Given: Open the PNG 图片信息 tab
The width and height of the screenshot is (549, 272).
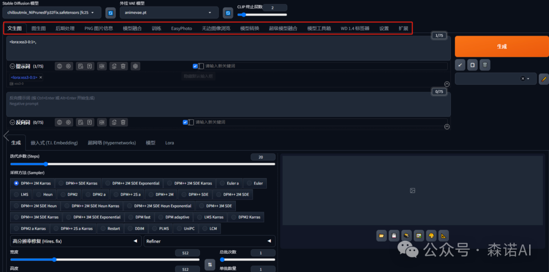Looking at the screenshot, I should 99,28.
